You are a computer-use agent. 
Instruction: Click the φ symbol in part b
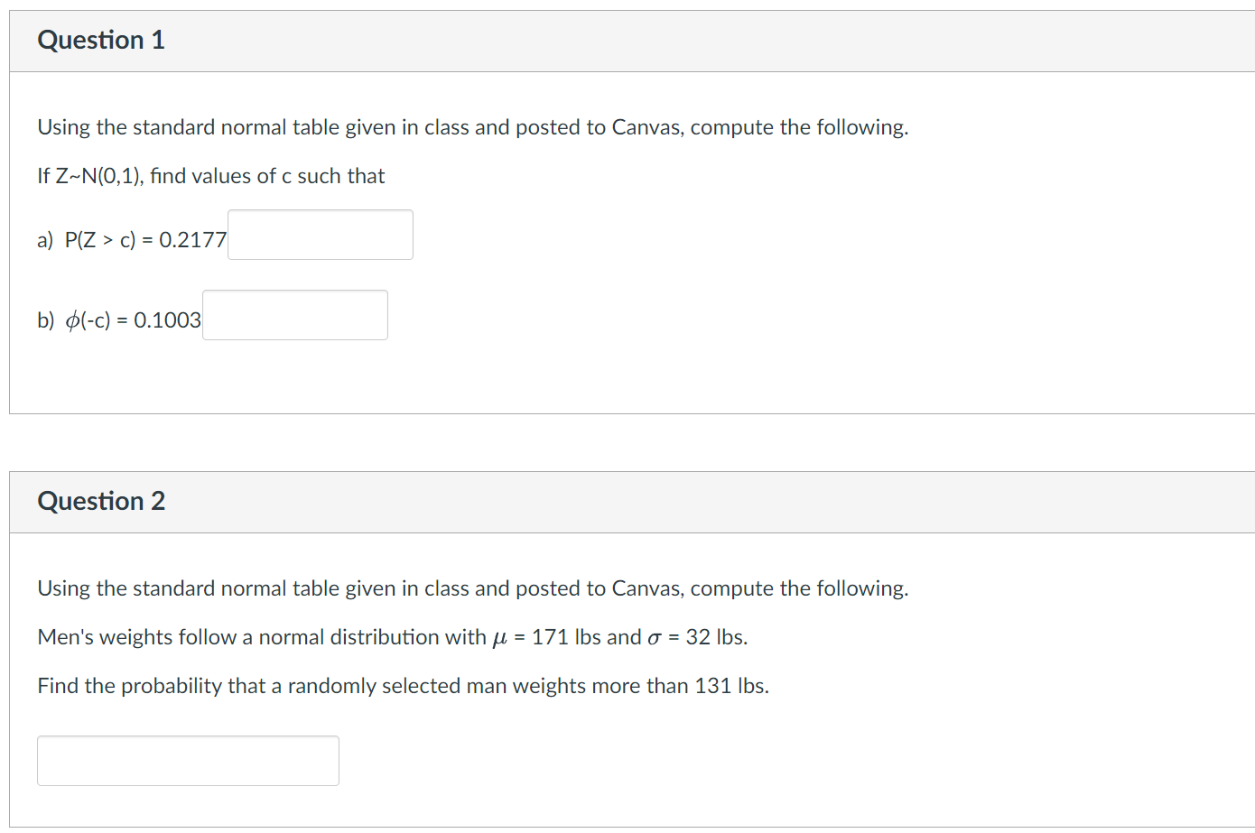[73, 320]
